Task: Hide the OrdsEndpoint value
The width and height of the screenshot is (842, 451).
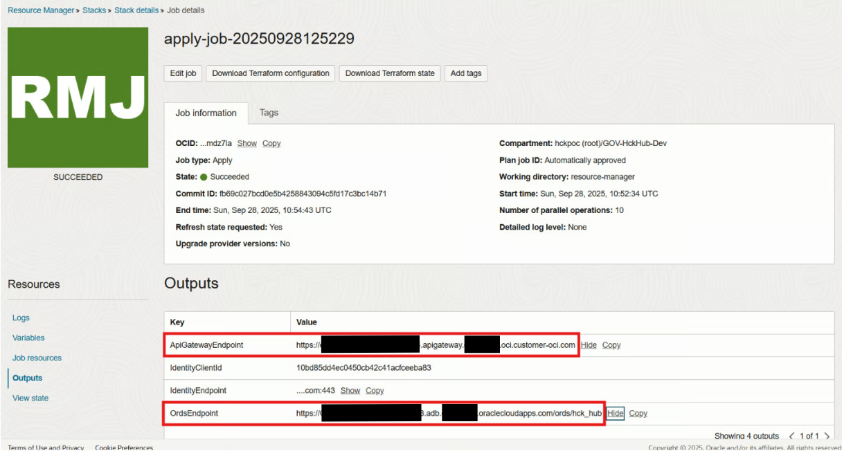Action: 616,414
